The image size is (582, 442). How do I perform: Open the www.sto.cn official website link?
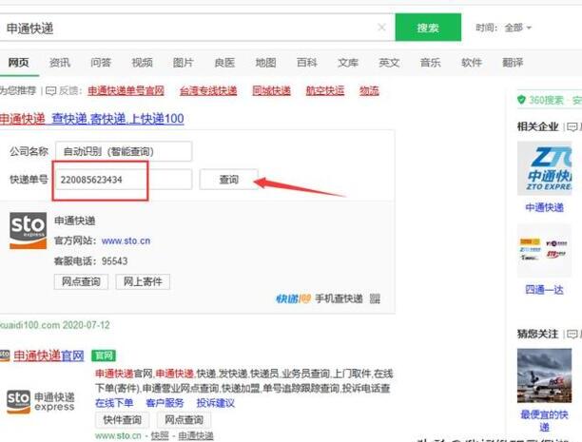[x=126, y=241]
